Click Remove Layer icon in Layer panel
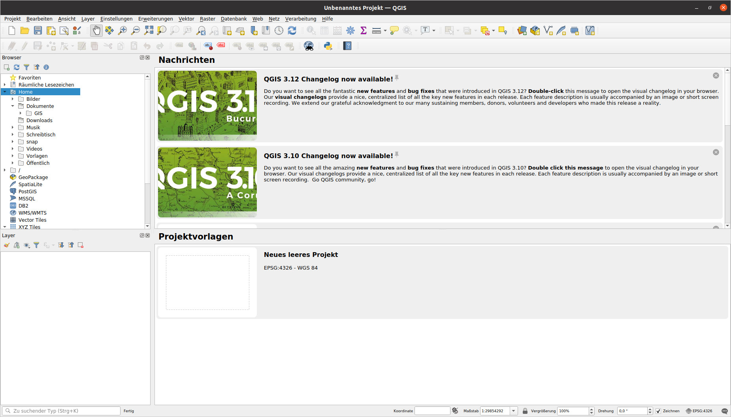Image resolution: width=731 pixels, height=417 pixels. [81, 245]
